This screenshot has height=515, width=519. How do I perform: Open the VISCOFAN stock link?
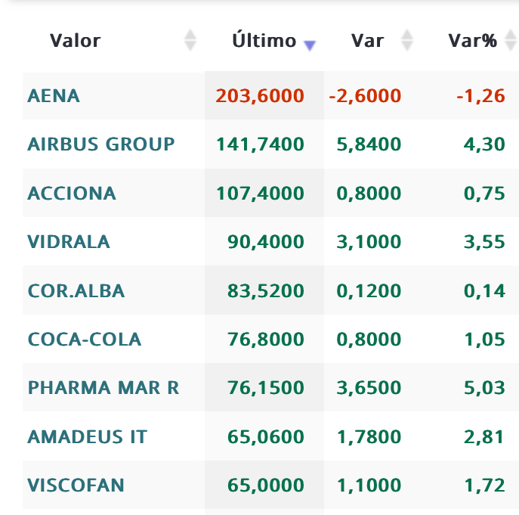coord(76,486)
